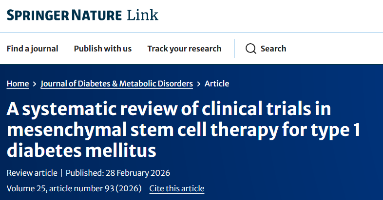Click the article title heading
Screen dimensions: 383x200
[183, 130]
